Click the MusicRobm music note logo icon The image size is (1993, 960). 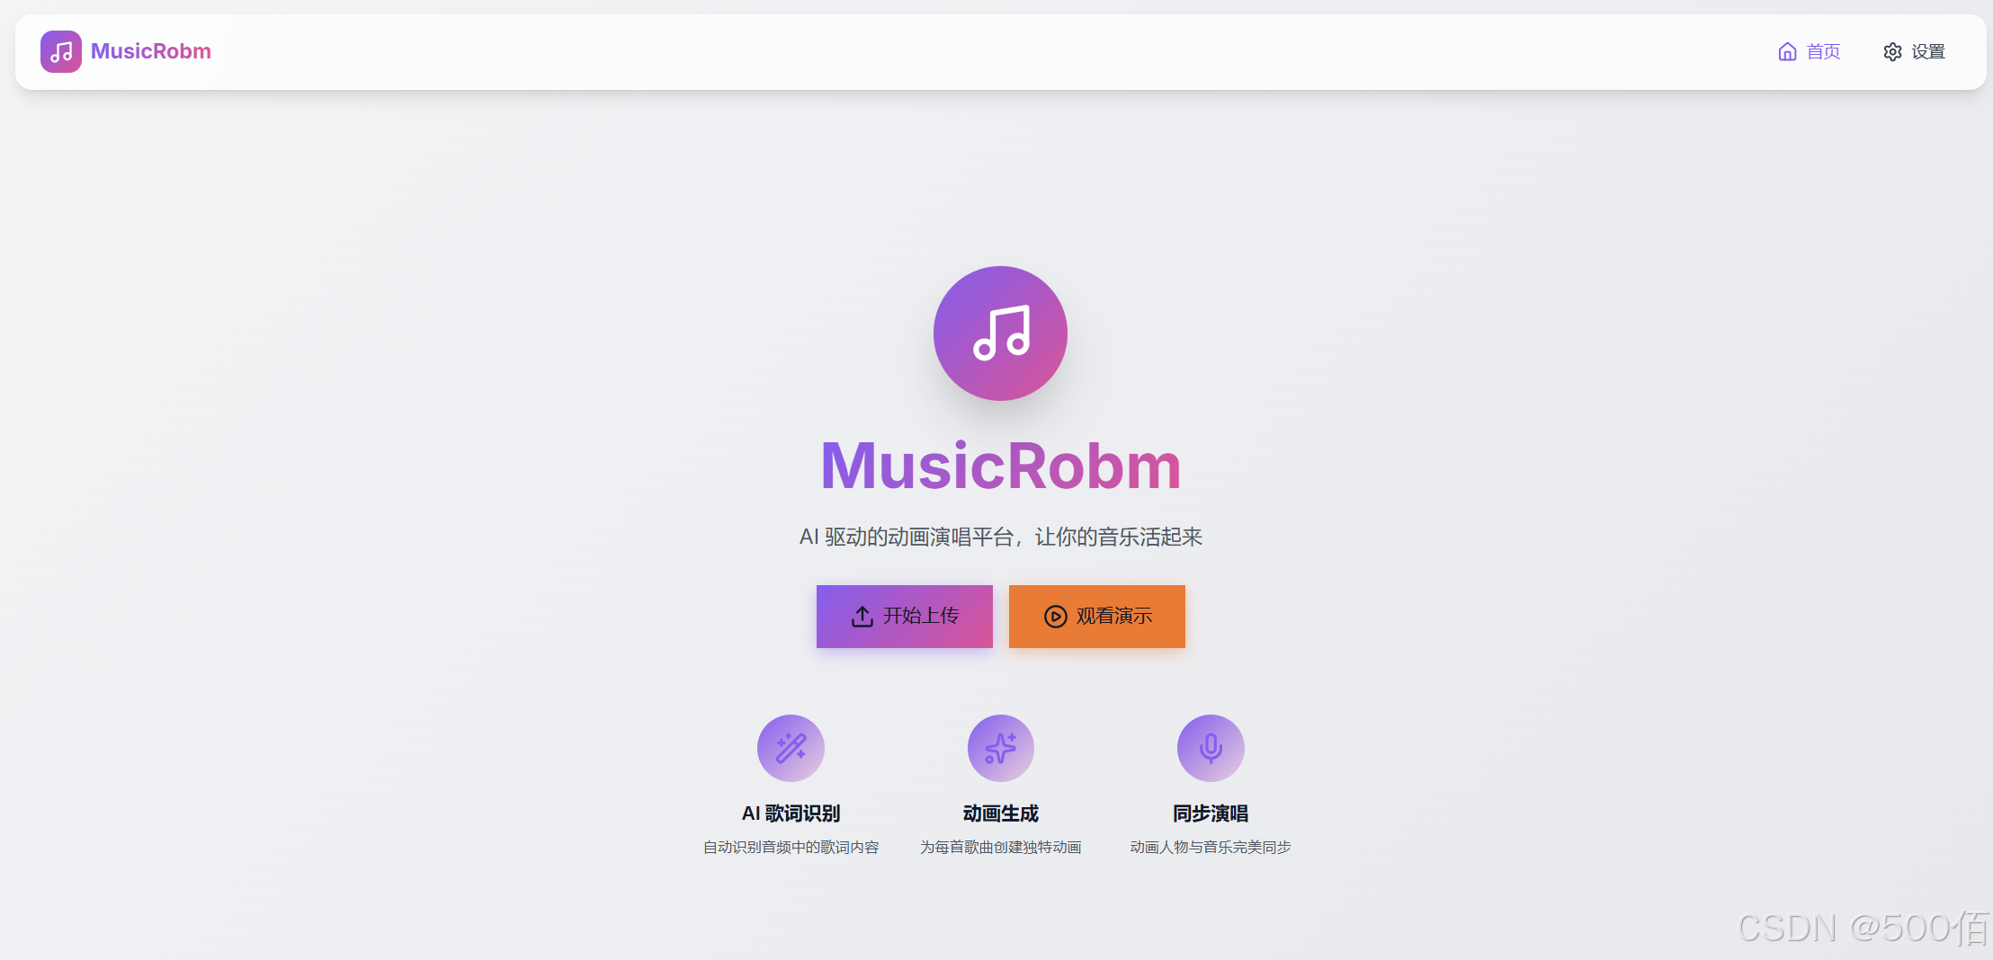[x=60, y=51]
